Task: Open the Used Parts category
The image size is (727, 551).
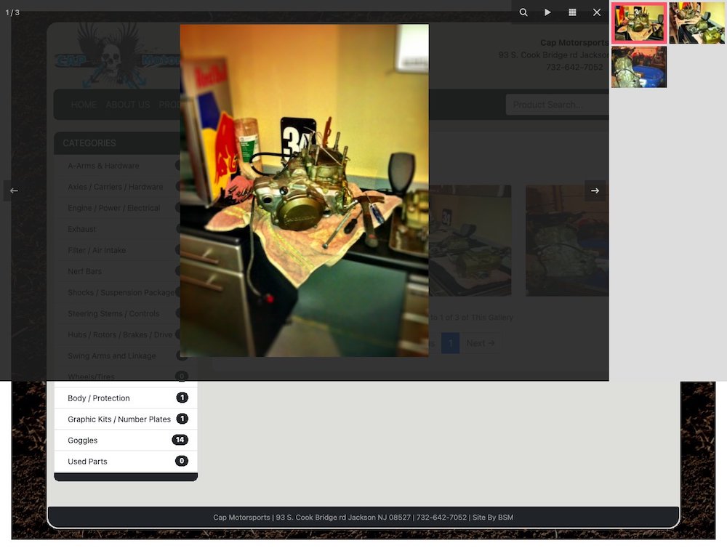Action: (x=126, y=461)
